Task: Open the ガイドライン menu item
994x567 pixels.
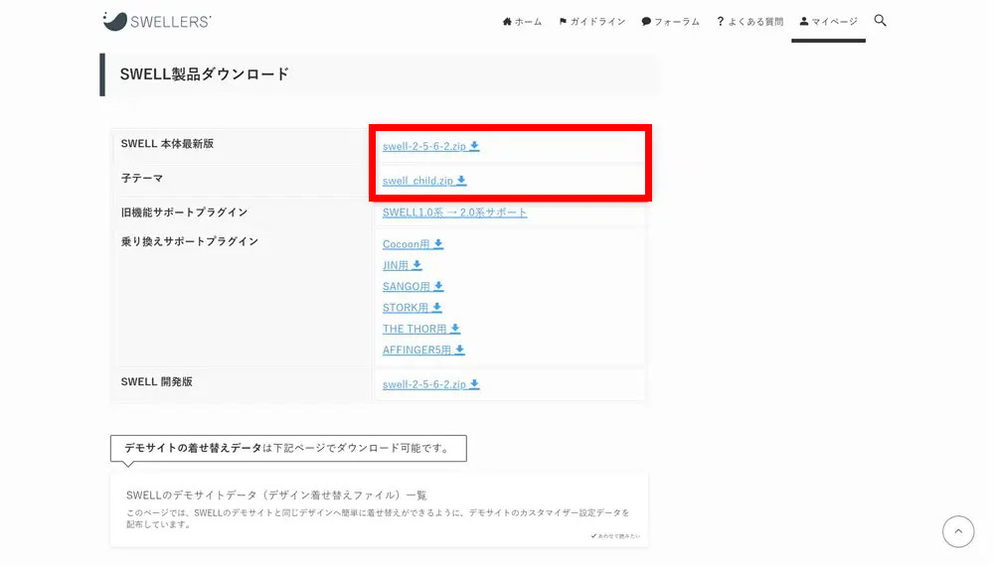Action: click(x=591, y=22)
